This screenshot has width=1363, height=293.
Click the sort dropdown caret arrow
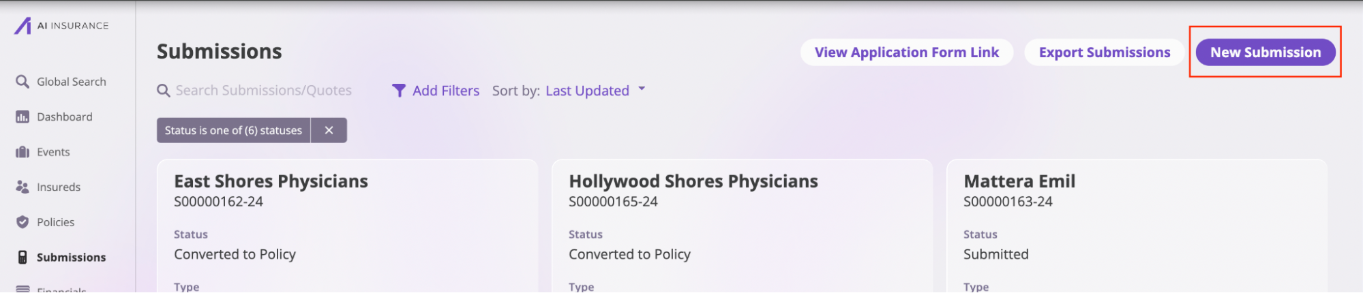point(642,89)
